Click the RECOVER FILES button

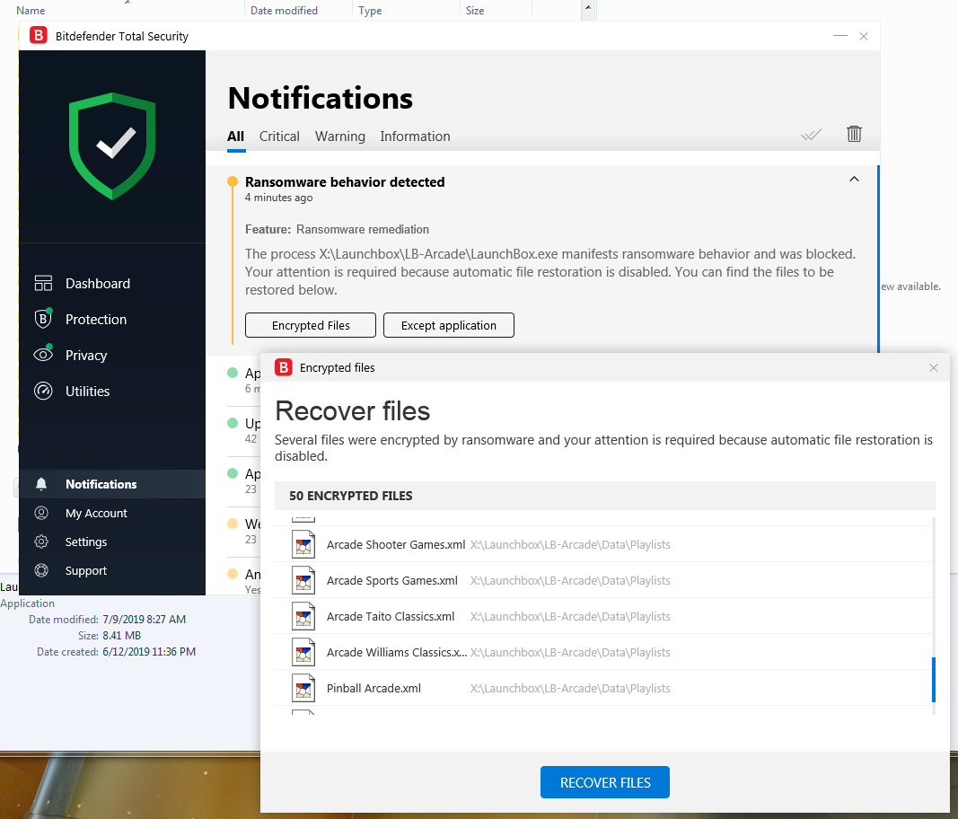click(604, 782)
